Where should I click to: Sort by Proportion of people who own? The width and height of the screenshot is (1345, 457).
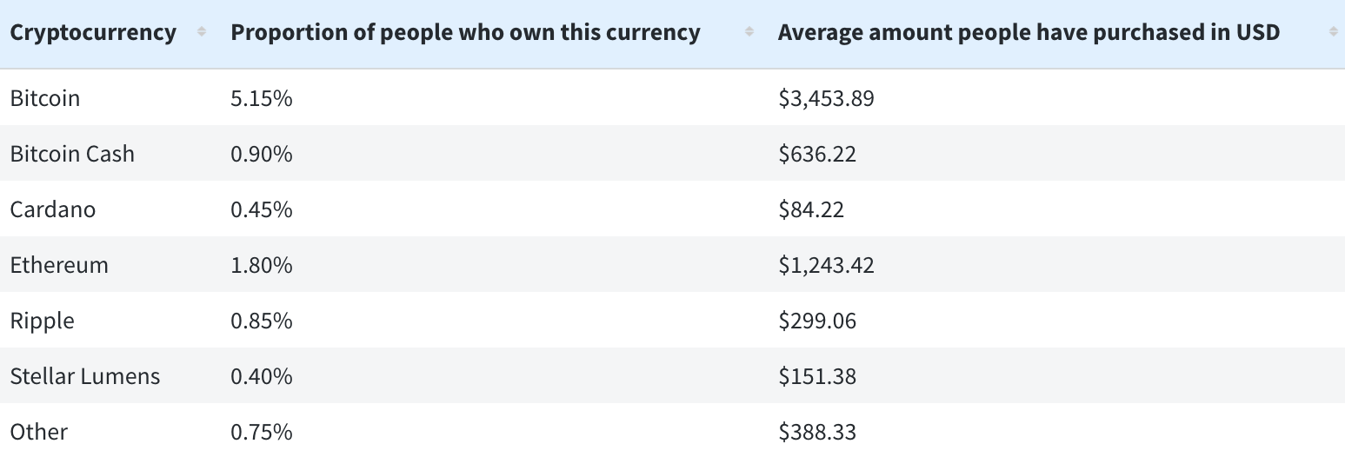(465, 33)
